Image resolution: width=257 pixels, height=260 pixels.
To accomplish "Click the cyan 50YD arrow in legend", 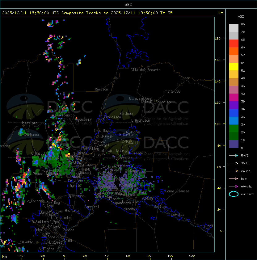I will (234, 155).
